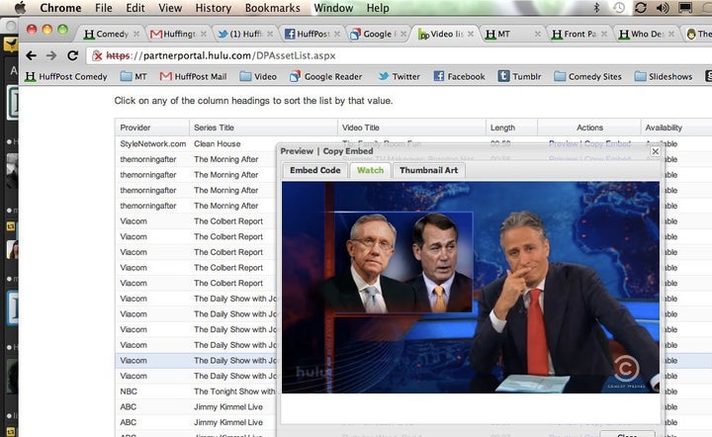Screen dimensions: 712x437
Task: Switch to the Twitter (1) Huffi tab
Action: 245,34
